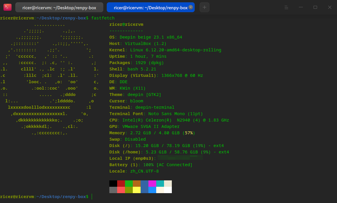337x203 pixels.
Task: Click the red terminal app icon
Action: coord(7,7)
